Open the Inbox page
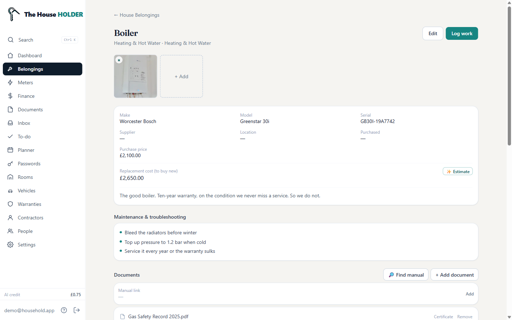 [x=43, y=123]
